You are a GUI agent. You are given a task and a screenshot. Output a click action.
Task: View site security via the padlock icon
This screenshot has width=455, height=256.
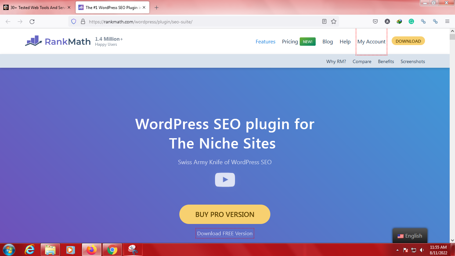point(83,21)
